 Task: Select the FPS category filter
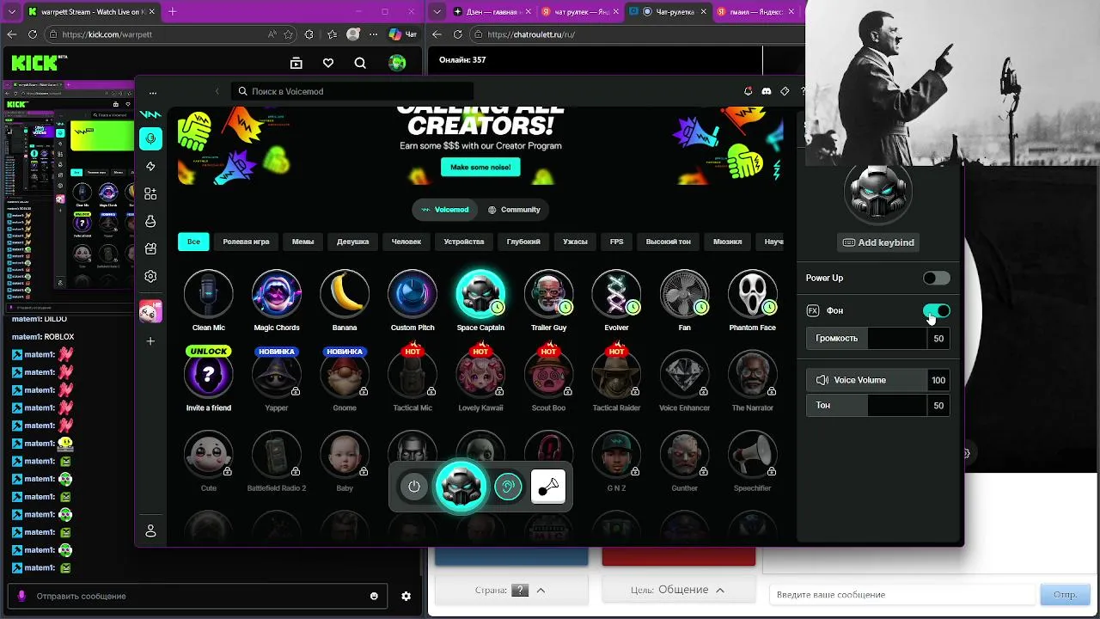(616, 242)
